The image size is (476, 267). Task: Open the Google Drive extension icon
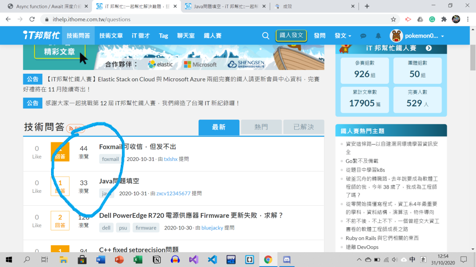click(x=420, y=19)
